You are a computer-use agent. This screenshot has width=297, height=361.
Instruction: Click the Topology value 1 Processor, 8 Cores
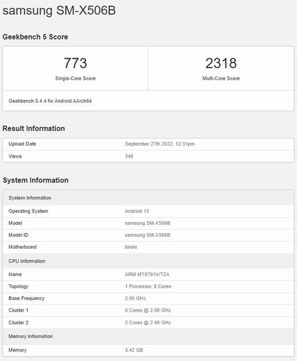click(x=148, y=287)
